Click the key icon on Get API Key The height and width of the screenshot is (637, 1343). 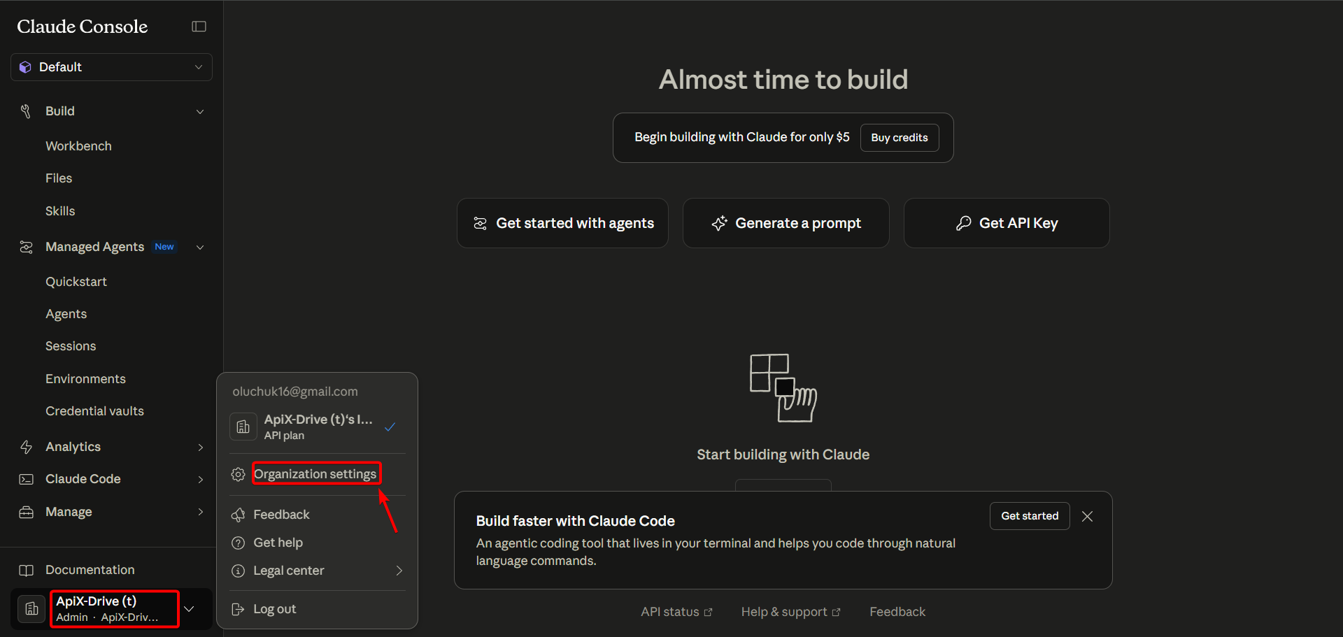tap(963, 223)
